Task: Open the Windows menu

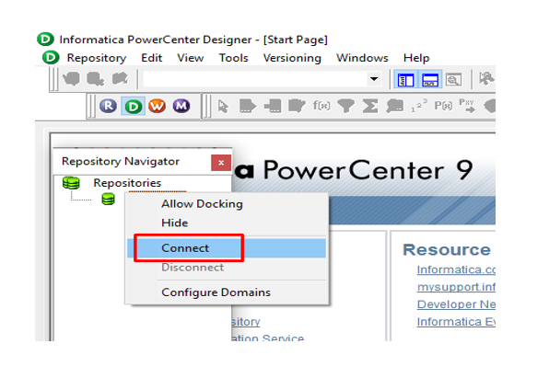Action: 362,58
